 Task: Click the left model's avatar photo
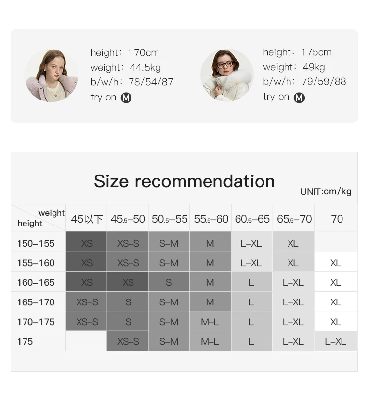point(51,75)
